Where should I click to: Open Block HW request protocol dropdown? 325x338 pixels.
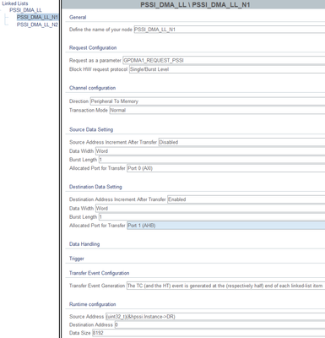(x=227, y=69)
